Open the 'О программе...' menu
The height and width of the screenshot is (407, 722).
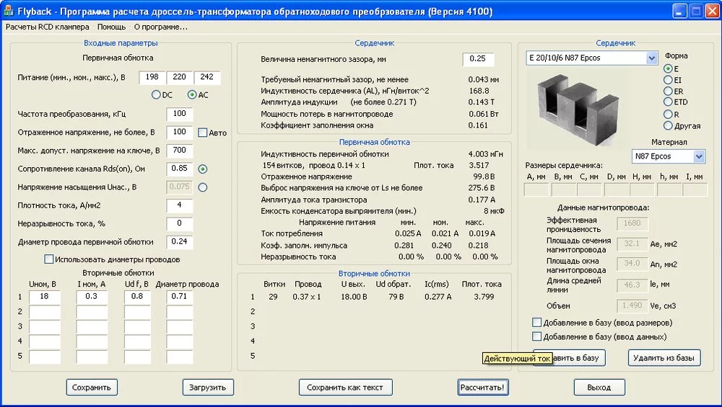tap(160, 27)
